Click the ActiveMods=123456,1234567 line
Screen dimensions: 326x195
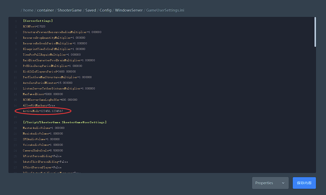[x=43, y=111]
